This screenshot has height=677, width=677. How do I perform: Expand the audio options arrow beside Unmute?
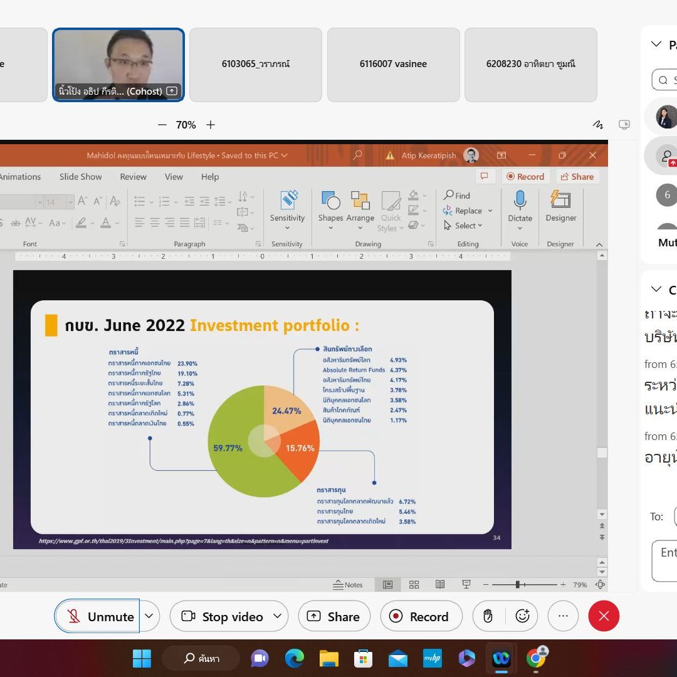[149, 616]
